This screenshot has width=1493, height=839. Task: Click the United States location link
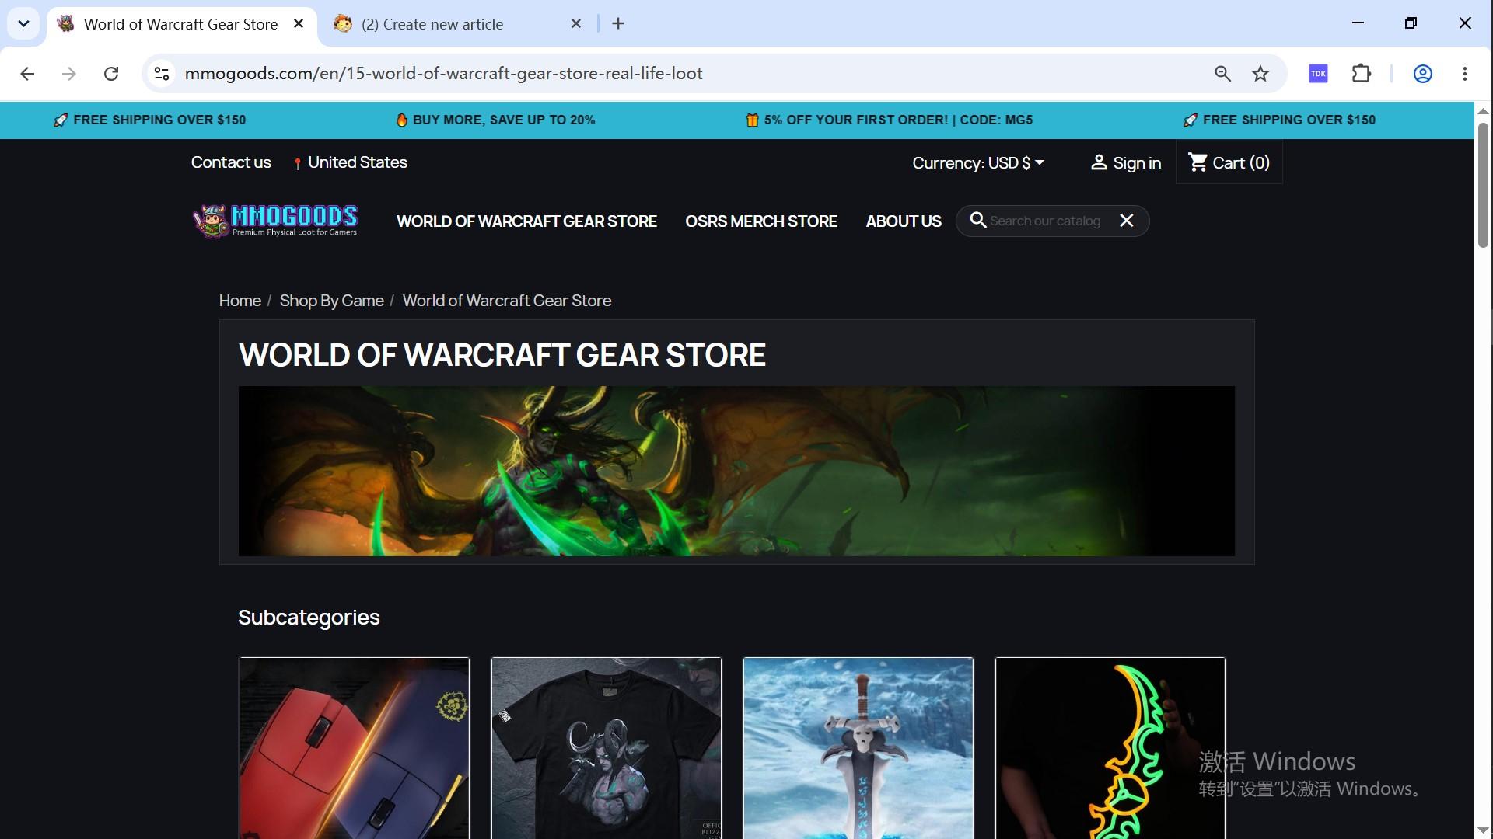[351, 162]
